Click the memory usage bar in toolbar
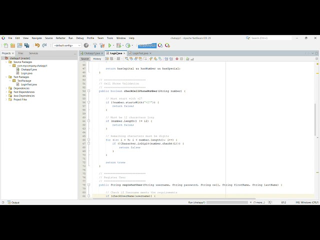This screenshot has height=240, width=320. point(147,45)
